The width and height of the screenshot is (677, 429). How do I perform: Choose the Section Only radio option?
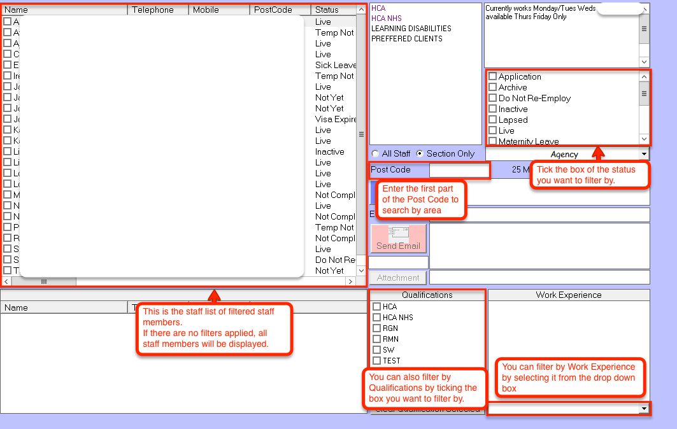(x=420, y=154)
